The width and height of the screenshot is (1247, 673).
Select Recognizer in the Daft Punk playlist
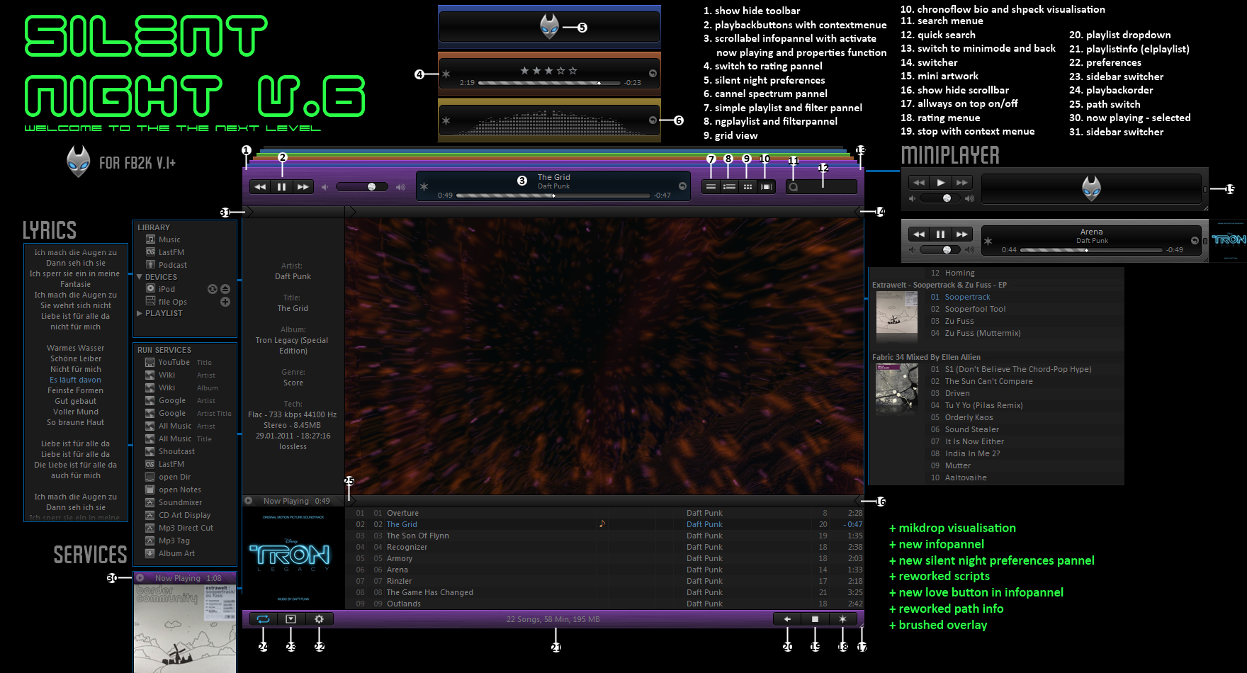point(407,547)
